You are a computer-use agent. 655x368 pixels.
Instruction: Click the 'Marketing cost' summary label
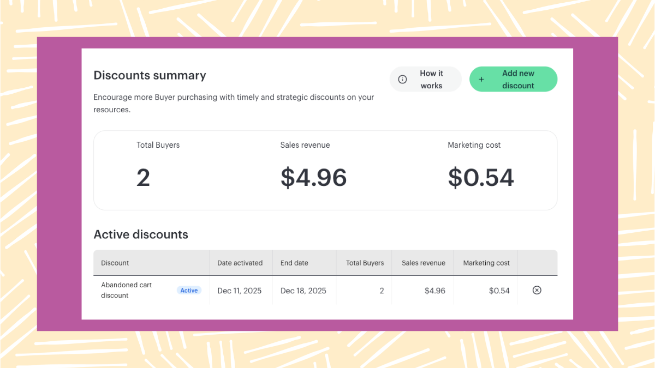(474, 145)
